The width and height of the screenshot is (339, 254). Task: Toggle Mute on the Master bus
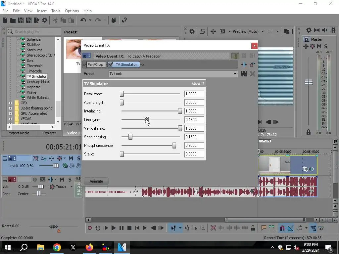(x=319, y=46)
